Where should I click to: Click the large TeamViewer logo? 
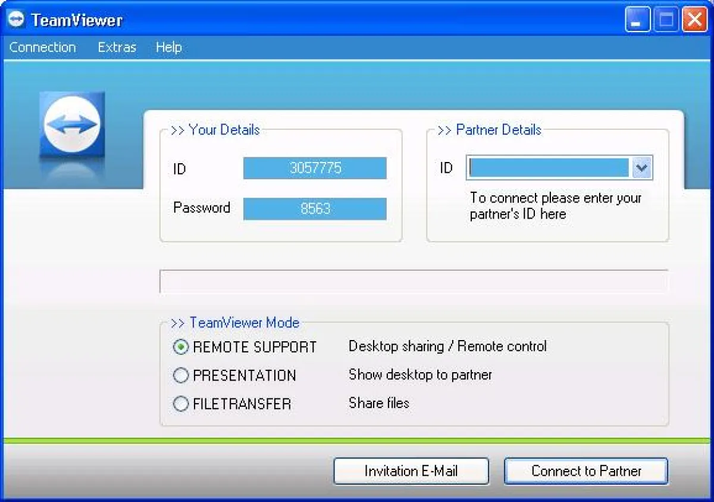click(x=71, y=123)
